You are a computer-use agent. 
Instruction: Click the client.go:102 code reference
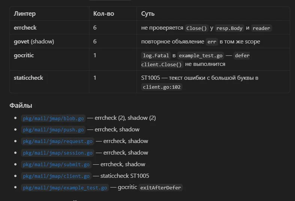[x=162, y=87]
